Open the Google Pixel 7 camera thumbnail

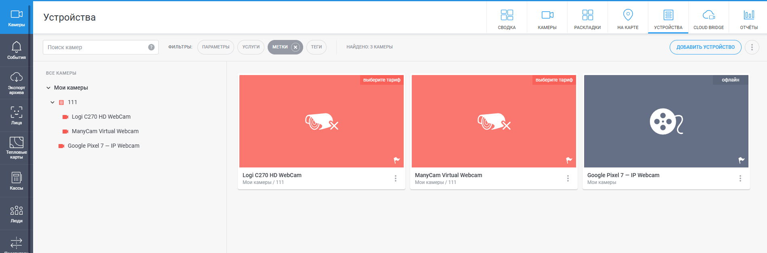tap(666, 121)
